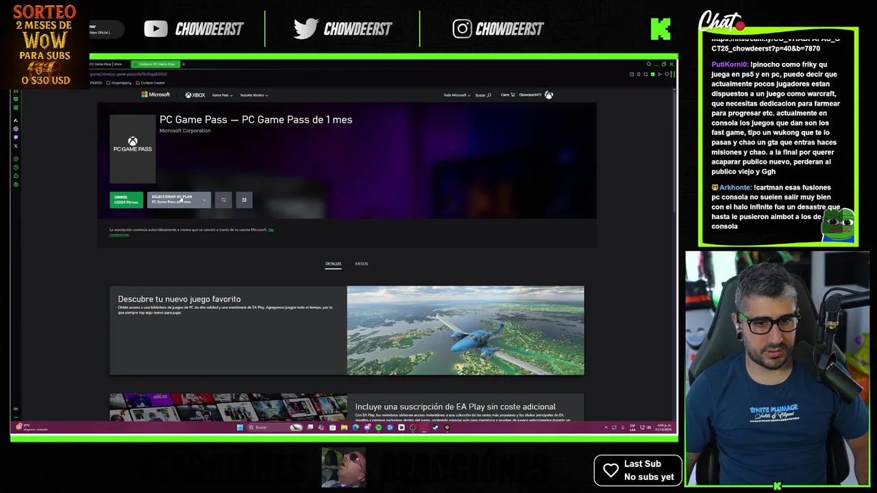Switch to the JUEGOS tab
Screen dimensions: 877x493
(x=361, y=264)
